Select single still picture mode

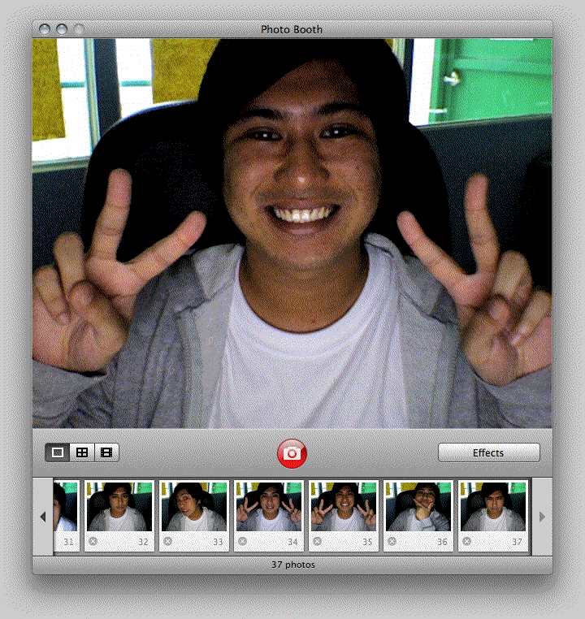[x=58, y=452]
